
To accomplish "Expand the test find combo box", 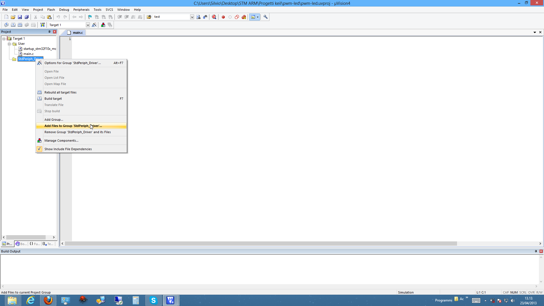I will pos(192,17).
